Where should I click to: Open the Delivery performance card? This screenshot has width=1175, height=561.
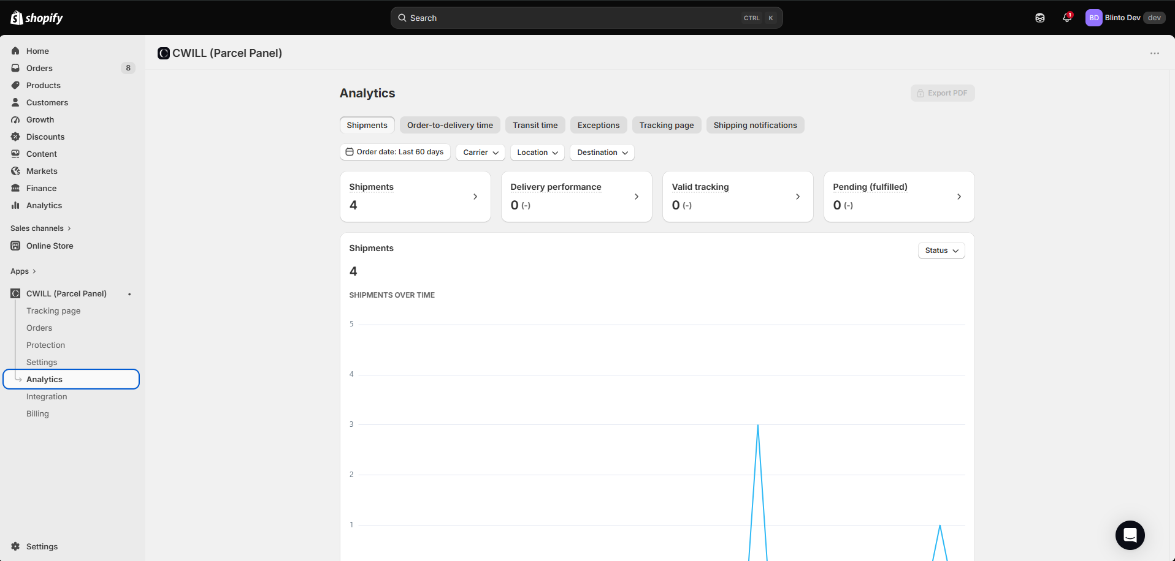pyautogui.click(x=576, y=197)
